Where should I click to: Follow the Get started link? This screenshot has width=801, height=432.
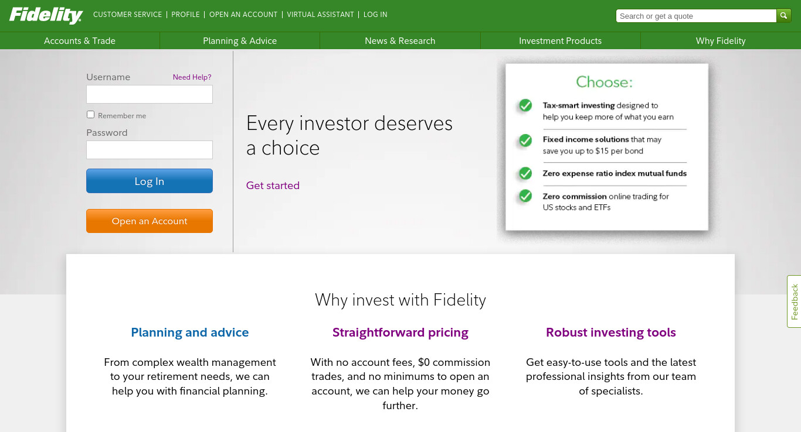tap(273, 186)
